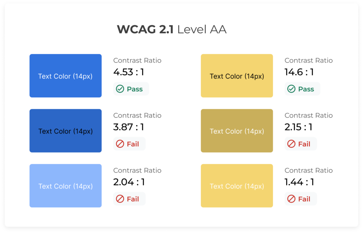Click the 4.53 : 1 contrast ratio value
Screen dimensions: 363x233
[129, 72]
